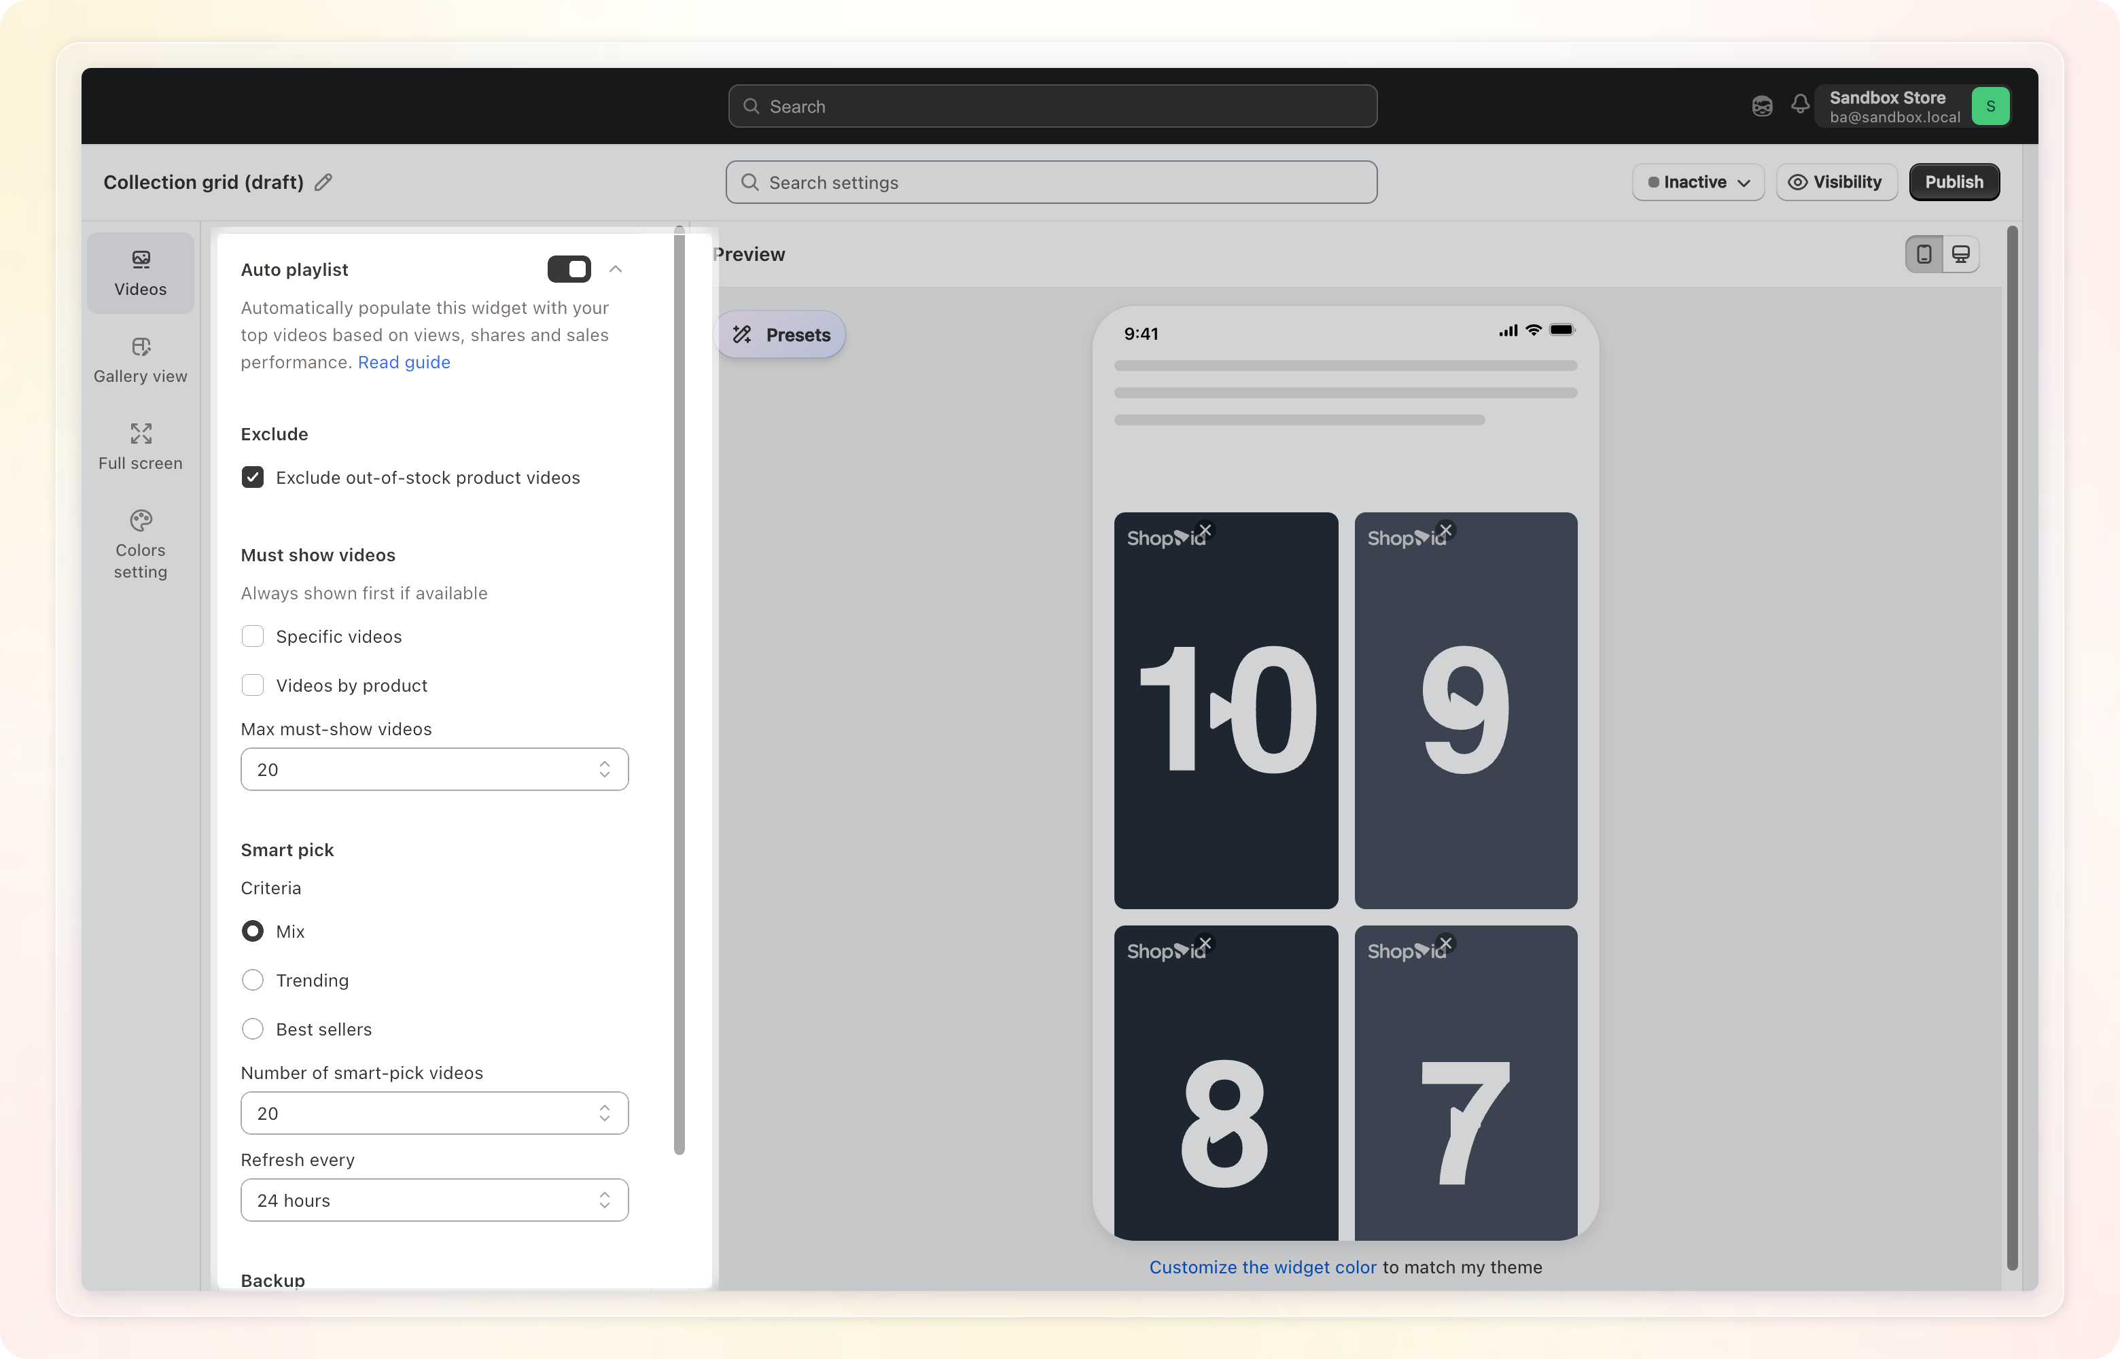The image size is (2120, 1359).
Task: Check the Specific videos checkbox
Action: 252,636
